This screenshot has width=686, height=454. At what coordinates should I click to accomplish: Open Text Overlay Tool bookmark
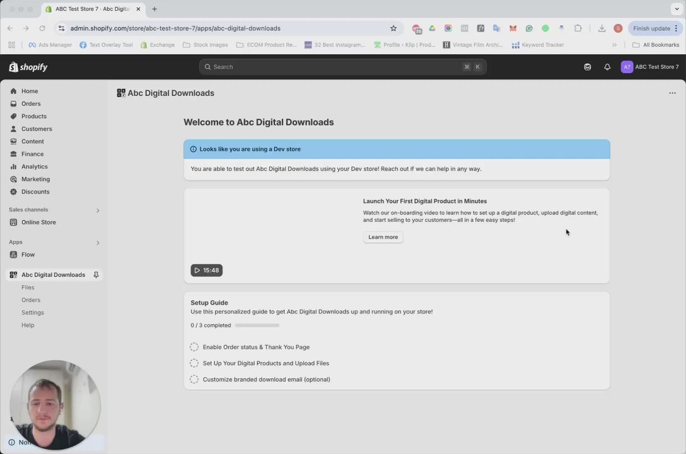click(107, 45)
